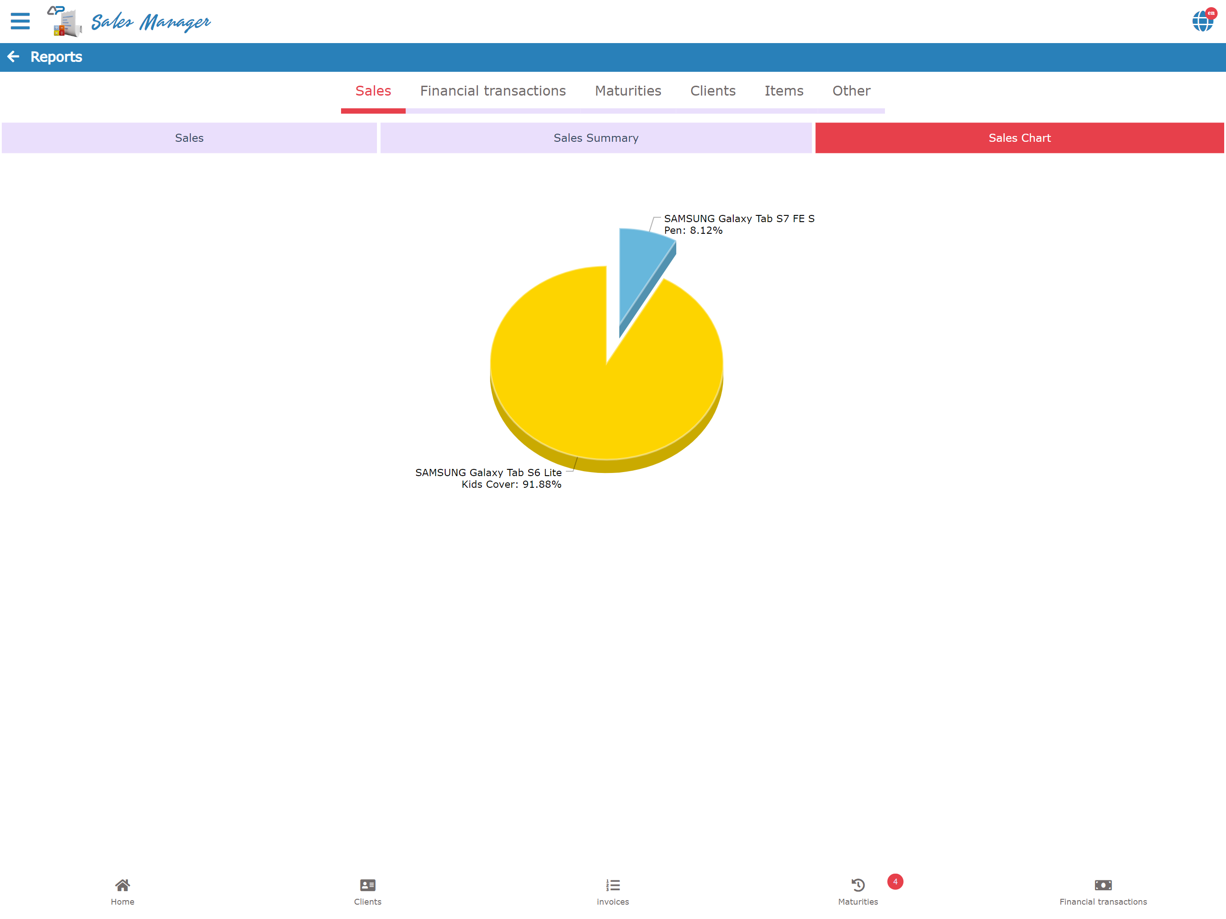
Task: Switch to the Clients top tab
Action: point(713,91)
